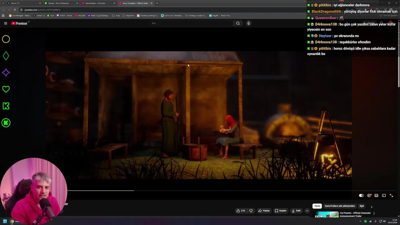This screenshot has width=400, height=225.
Task: Open Chrome from the taskbar
Action: click(x=12, y=221)
